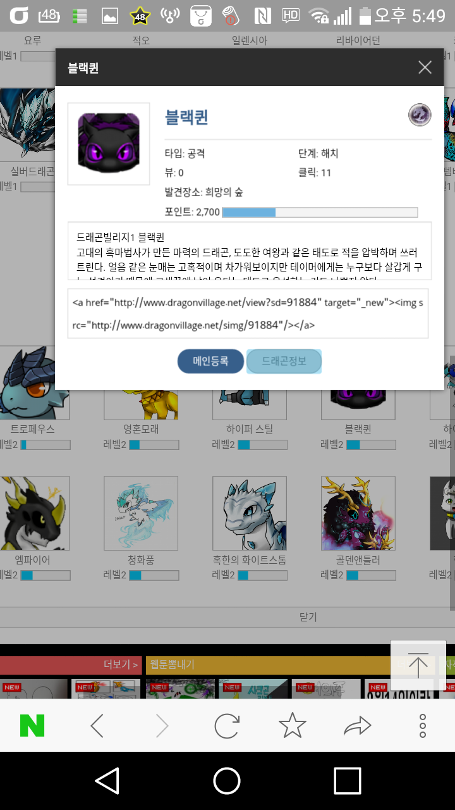The width and height of the screenshot is (455, 810).
Task: Click the 발견장소: 희망의 숲 text
Action: point(203,192)
